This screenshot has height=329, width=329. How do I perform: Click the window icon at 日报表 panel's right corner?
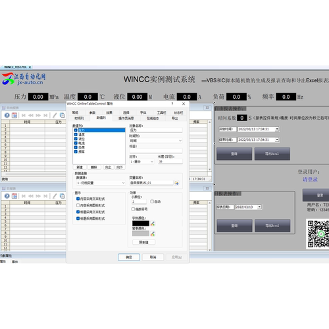click(x=207, y=188)
